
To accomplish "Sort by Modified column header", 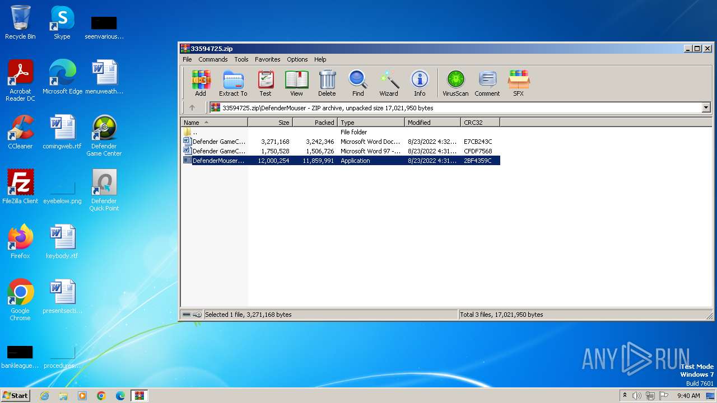I will click(x=433, y=123).
